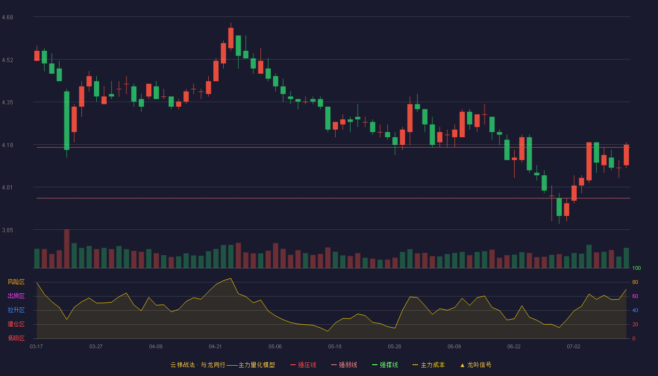658x376 pixels.
Task: Click the 4.68 price axis label
Action: (x=8, y=17)
